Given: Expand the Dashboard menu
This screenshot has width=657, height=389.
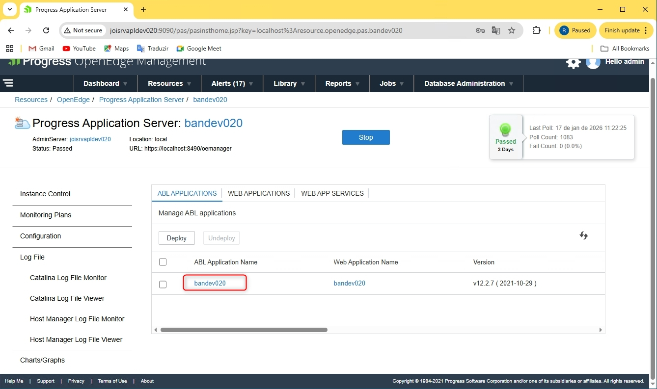Looking at the screenshot, I should pyautogui.click(x=106, y=83).
